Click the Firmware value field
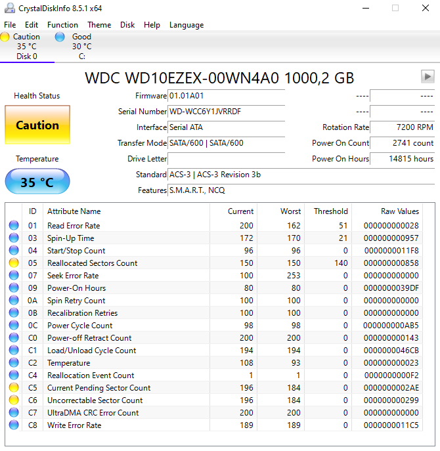 (226, 96)
